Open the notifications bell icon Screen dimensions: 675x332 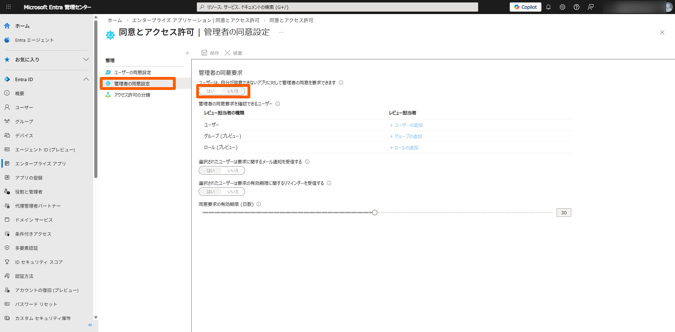click(x=548, y=7)
